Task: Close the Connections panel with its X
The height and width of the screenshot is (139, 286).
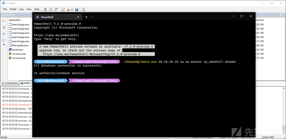Action: point(284,15)
